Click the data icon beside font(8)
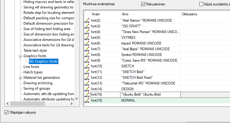This screenshot has width=230, height=123. (x=87, y=55)
